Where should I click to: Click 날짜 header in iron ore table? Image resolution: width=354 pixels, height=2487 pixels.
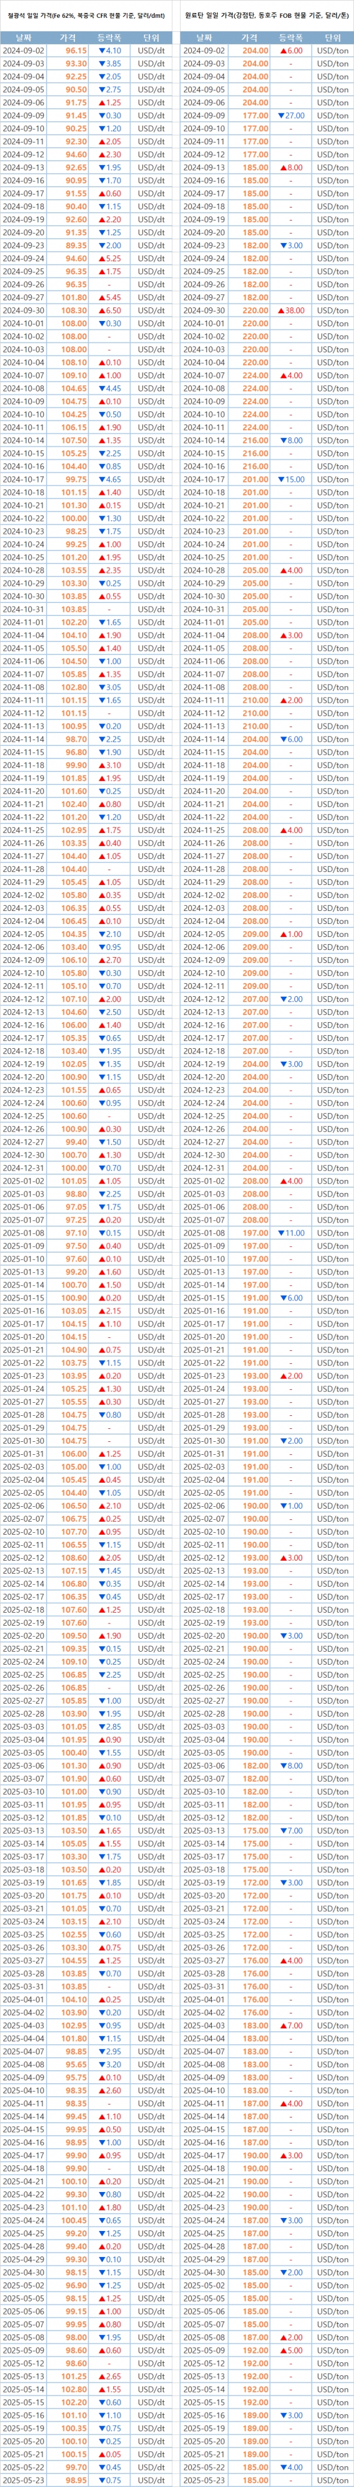click(x=29, y=35)
